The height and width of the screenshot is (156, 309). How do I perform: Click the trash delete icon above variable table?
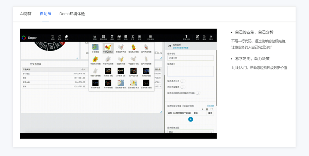coord(207,109)
